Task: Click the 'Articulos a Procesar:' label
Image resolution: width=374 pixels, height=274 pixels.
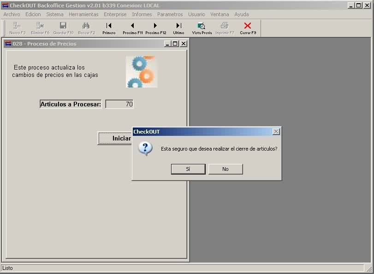Action: pyautogui.click(x=71, y=104)
